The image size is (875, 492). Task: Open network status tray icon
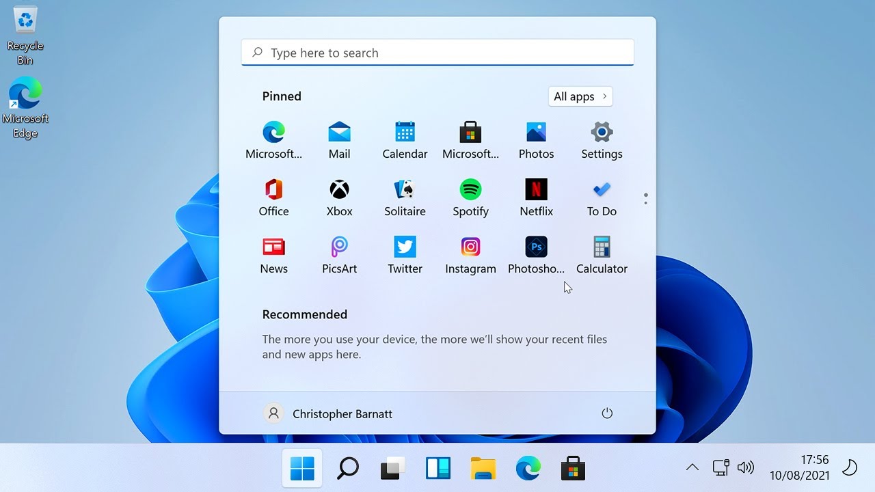click(x=721, y=467)
